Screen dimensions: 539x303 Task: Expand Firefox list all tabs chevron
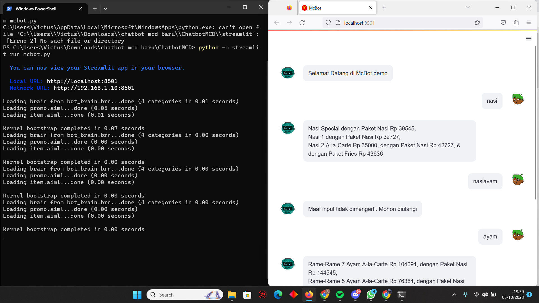pyautogui.click(x=468, y=8)
